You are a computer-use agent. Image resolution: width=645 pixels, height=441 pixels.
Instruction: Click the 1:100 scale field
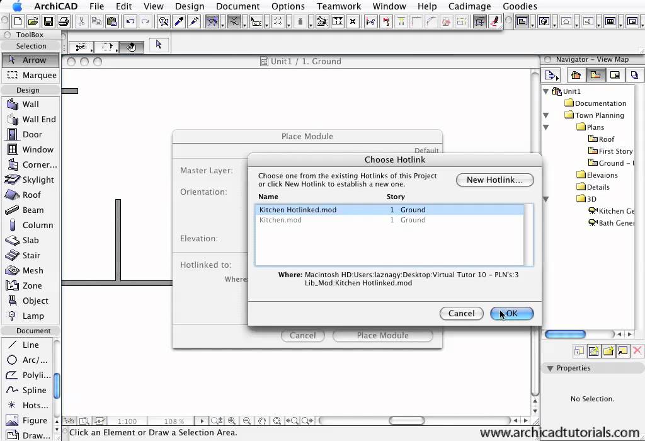pos(127,421)
